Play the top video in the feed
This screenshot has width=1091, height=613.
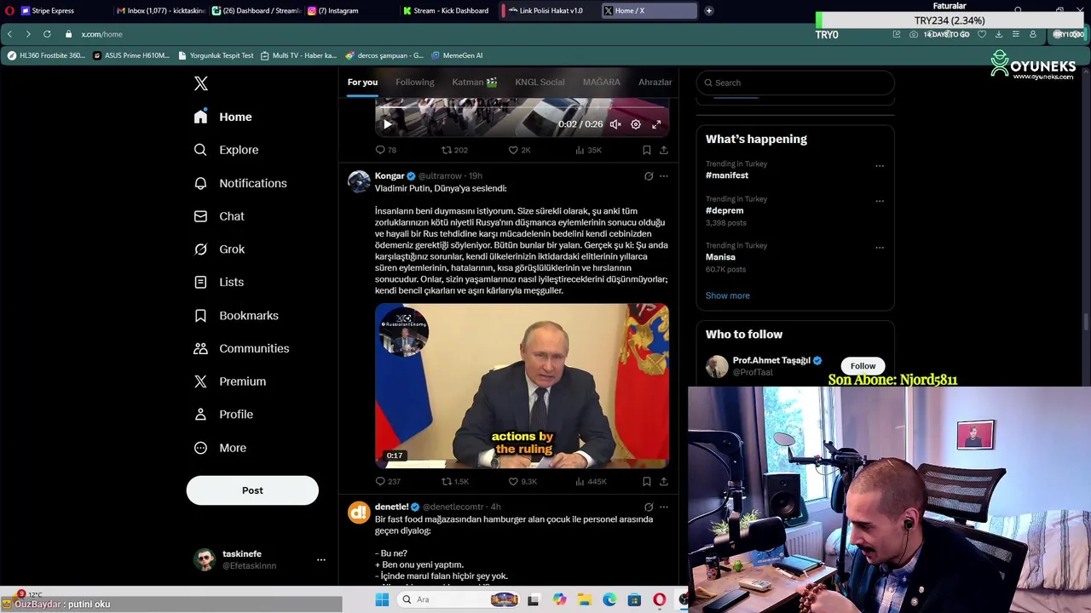387,124
